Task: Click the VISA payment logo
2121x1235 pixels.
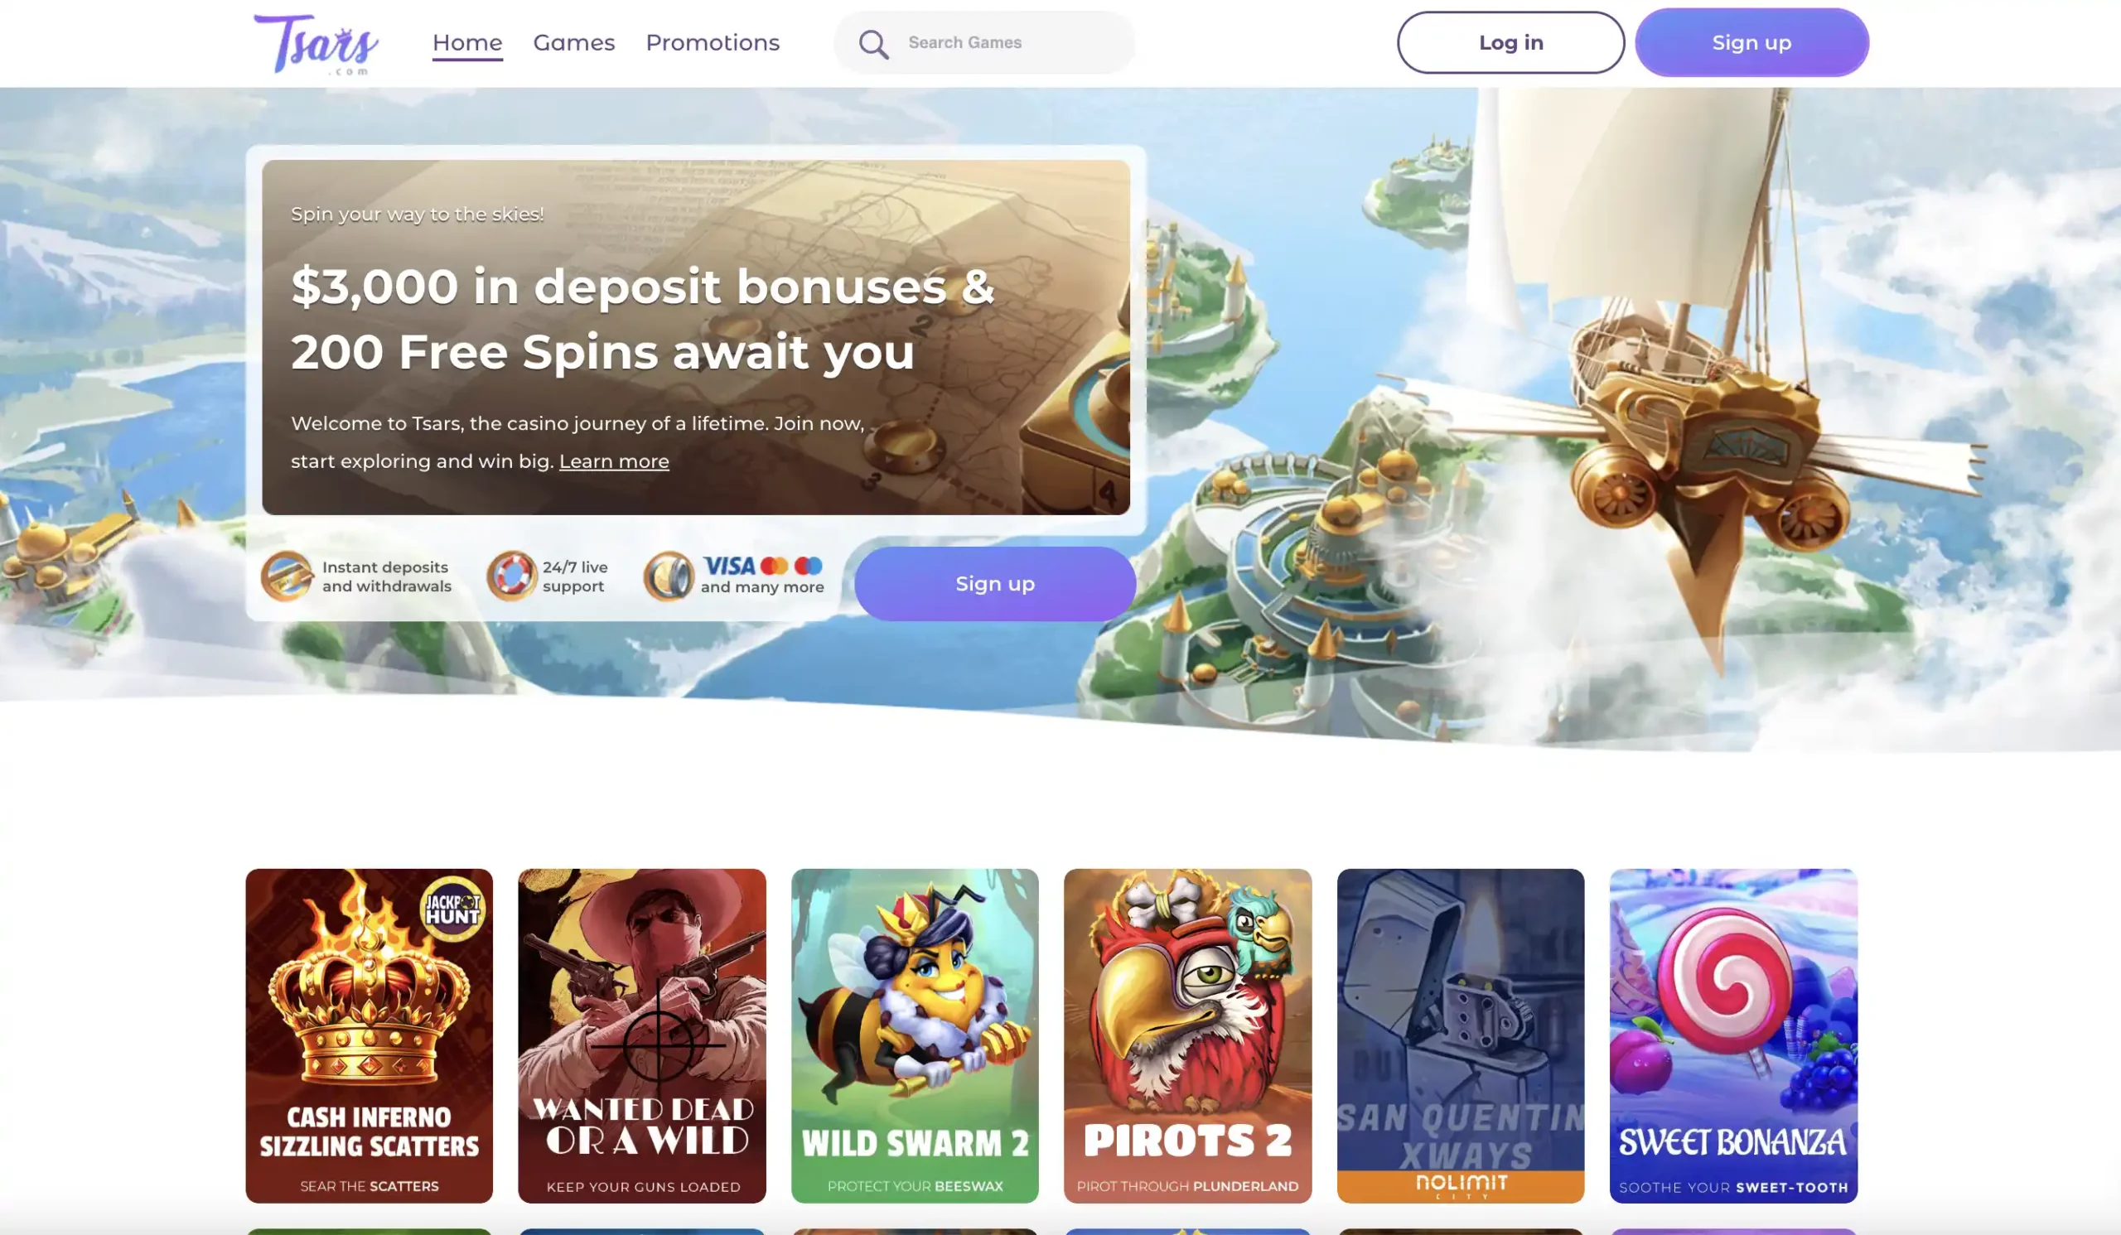Action: [729, 567]
